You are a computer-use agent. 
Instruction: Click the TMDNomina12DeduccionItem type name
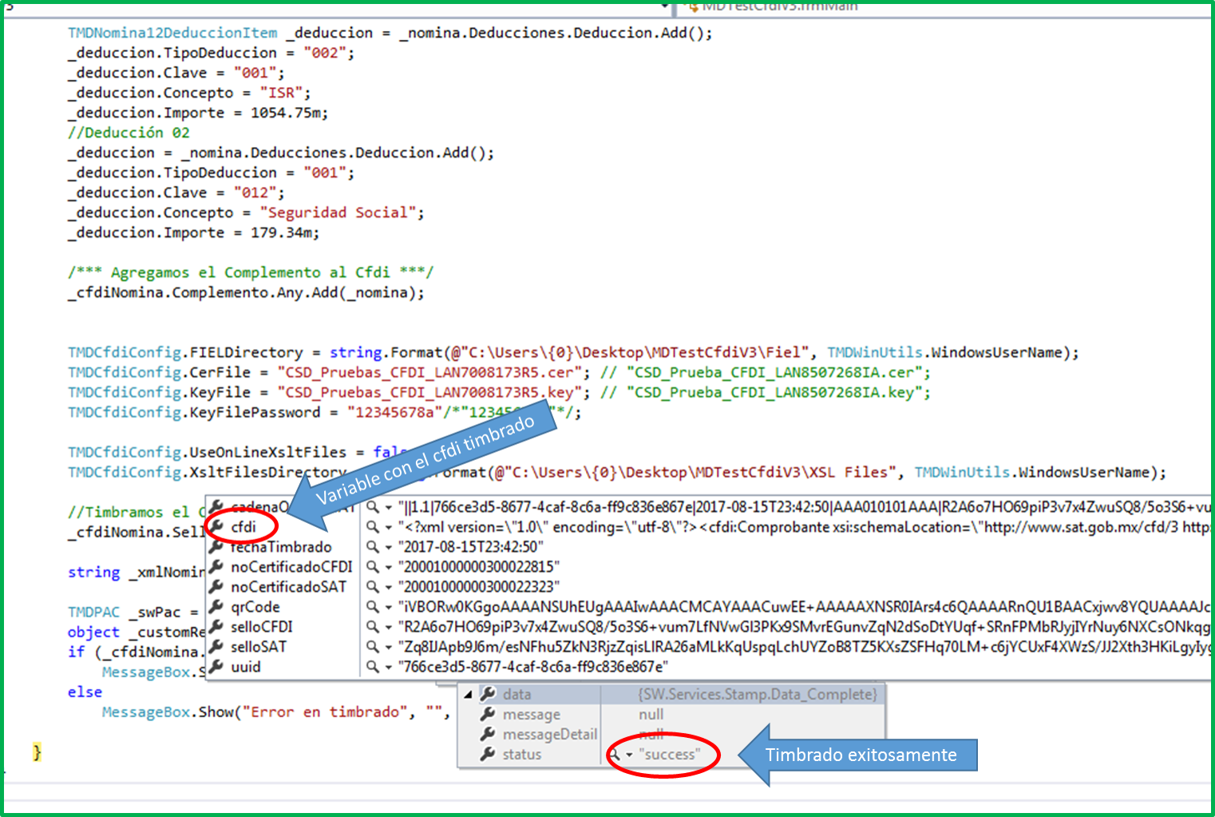pos(172,33)
